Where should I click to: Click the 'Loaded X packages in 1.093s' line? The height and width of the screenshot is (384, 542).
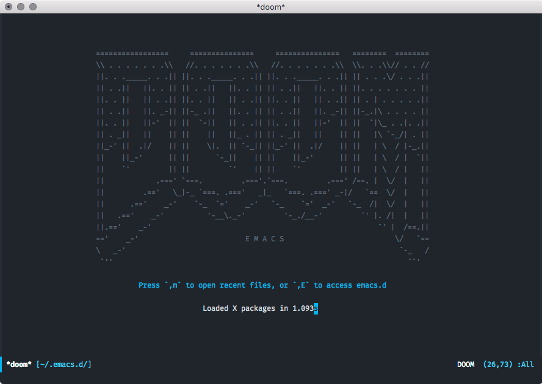260,308
